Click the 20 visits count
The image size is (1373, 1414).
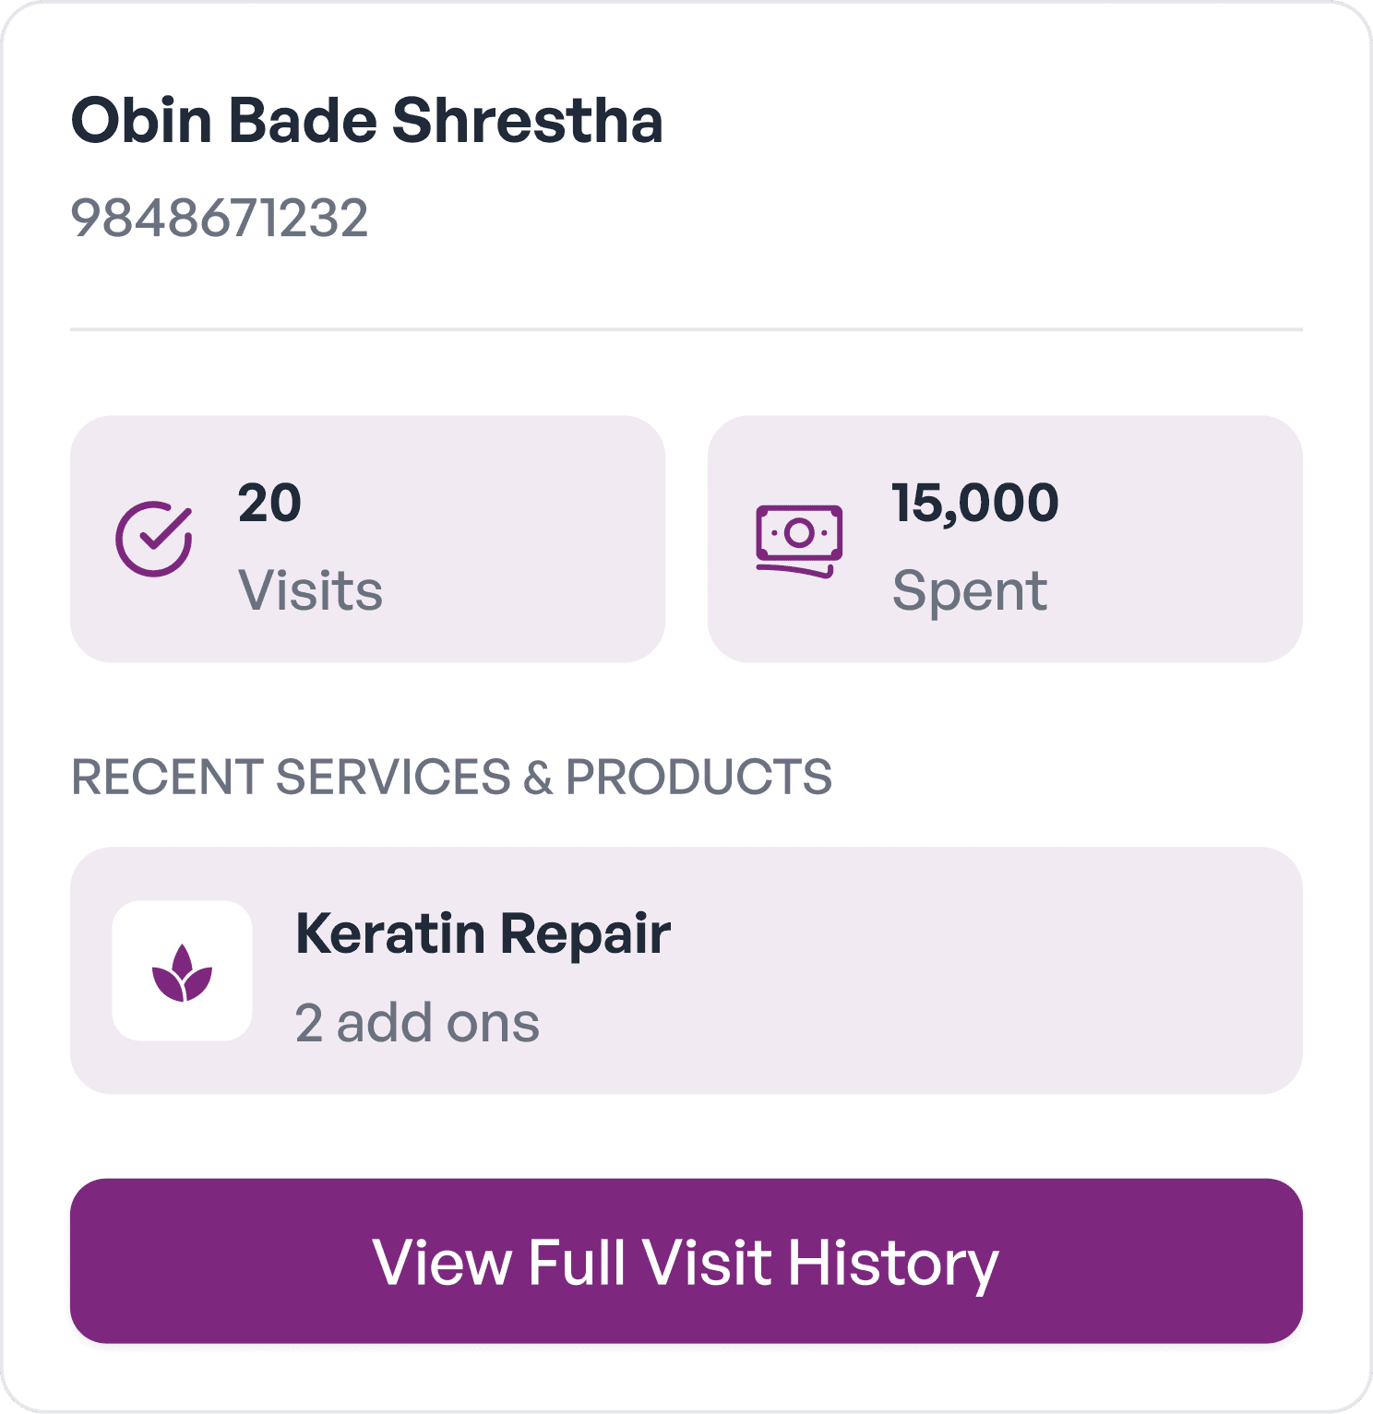click(x=268, y=502)
